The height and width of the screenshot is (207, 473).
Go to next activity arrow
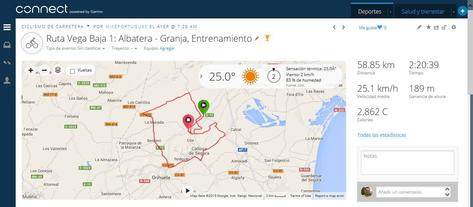344,27
